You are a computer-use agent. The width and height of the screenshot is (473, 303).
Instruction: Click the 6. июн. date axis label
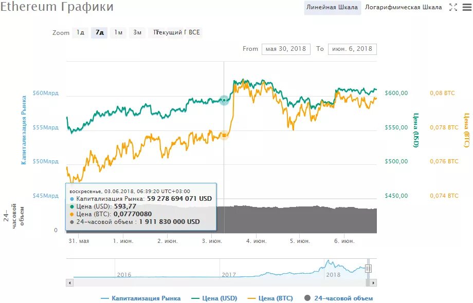(x=344, y=241)
